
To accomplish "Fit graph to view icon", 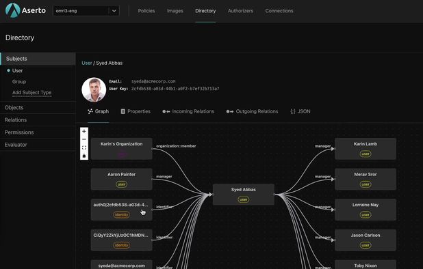I will [84, 147].
